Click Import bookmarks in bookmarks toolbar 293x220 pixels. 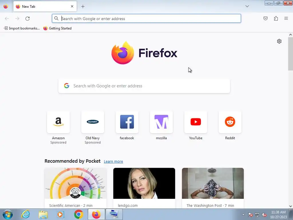coord(22,28)
